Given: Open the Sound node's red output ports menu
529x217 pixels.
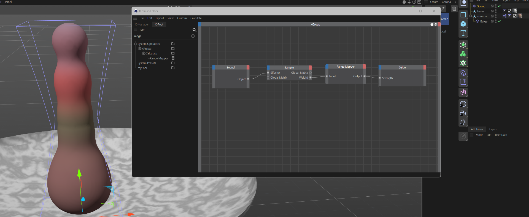Looking at the screenshot, I should (248, 67).
